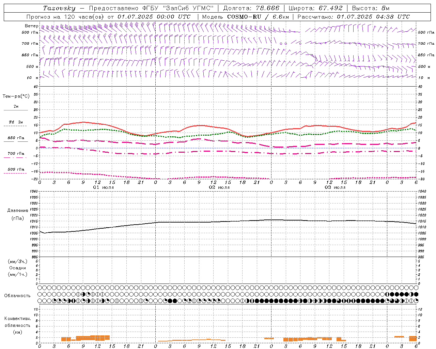Click the "(гПа)" unit under Давление

[x=18, y=218]
